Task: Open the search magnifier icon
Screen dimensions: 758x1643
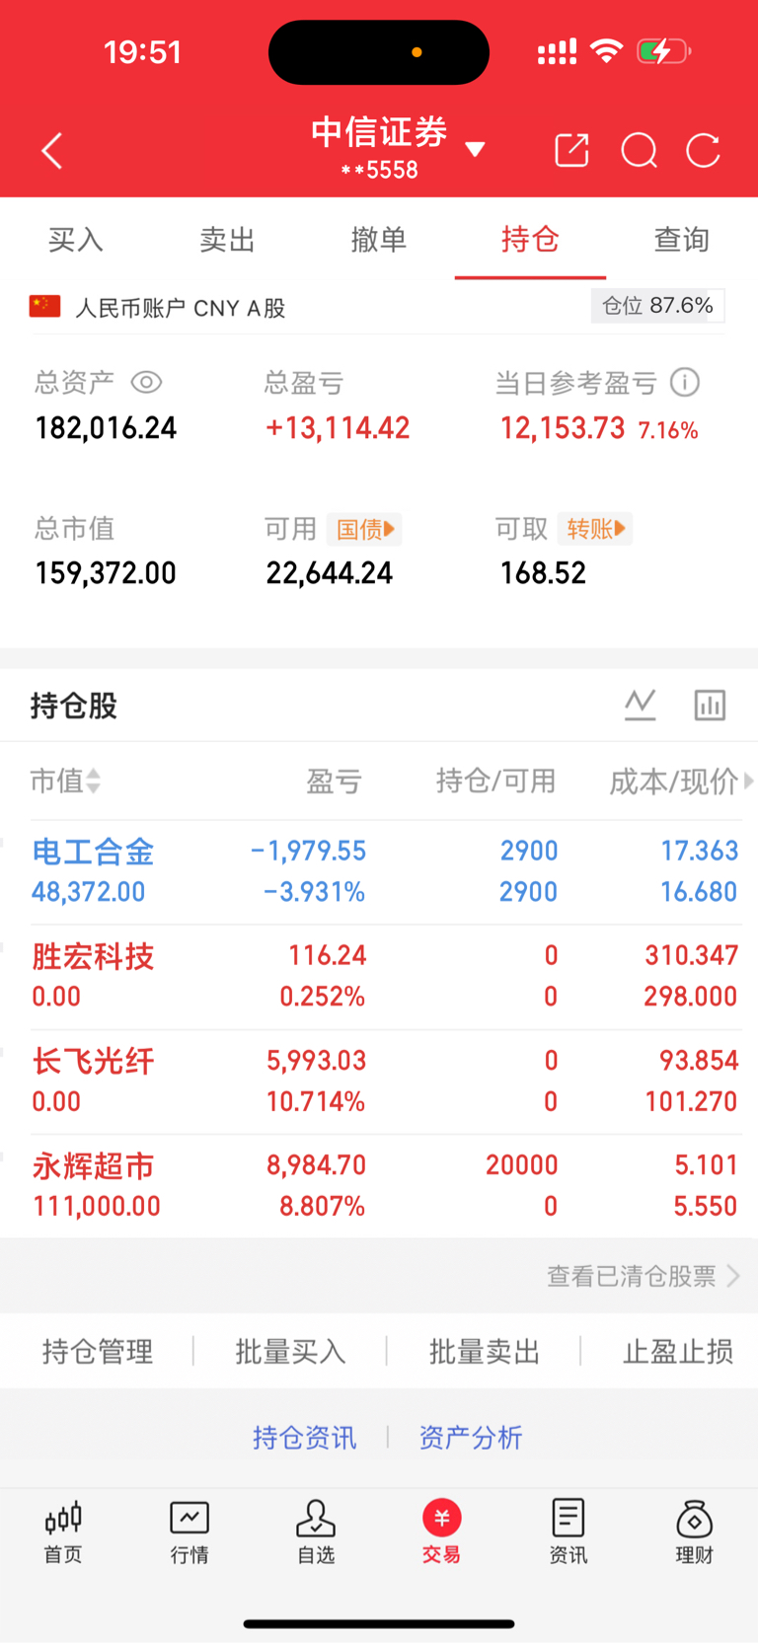Action: pos(639,151)
